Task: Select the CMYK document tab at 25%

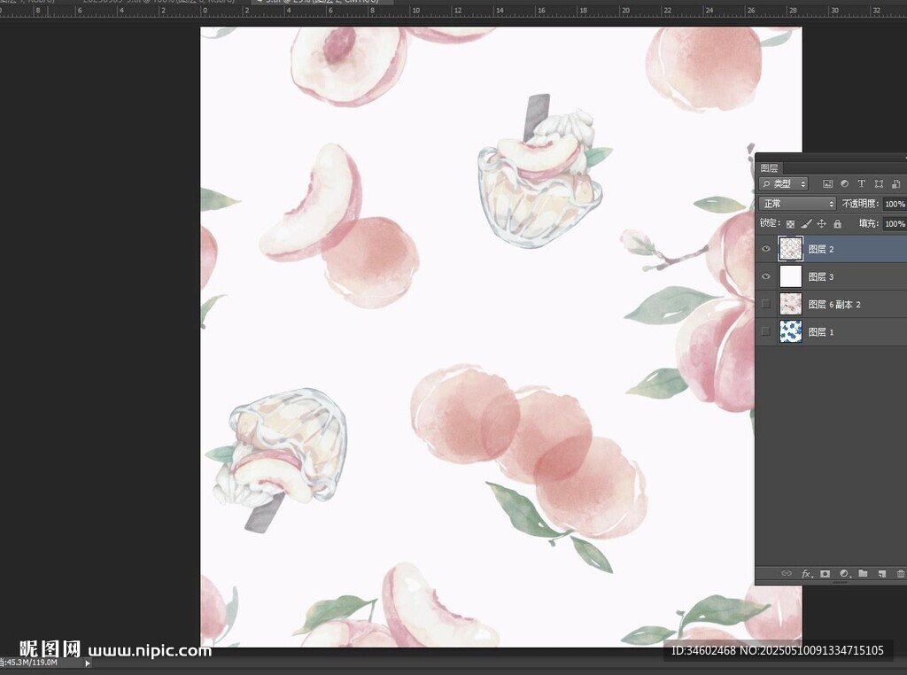Action: (322, 2)
